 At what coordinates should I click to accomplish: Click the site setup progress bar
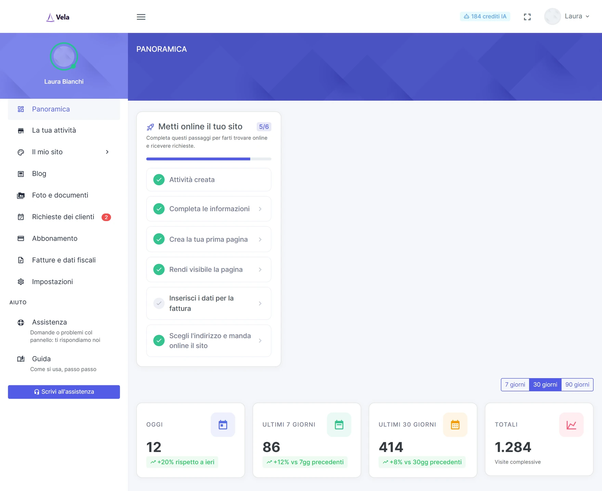point(209,159)
